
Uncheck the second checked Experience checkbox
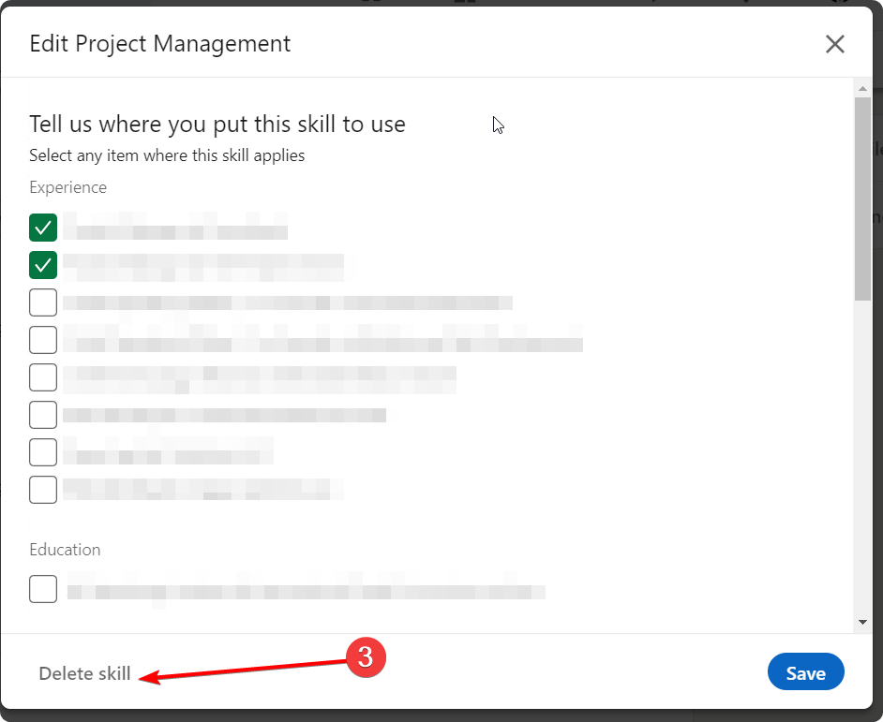click(43, 265)
